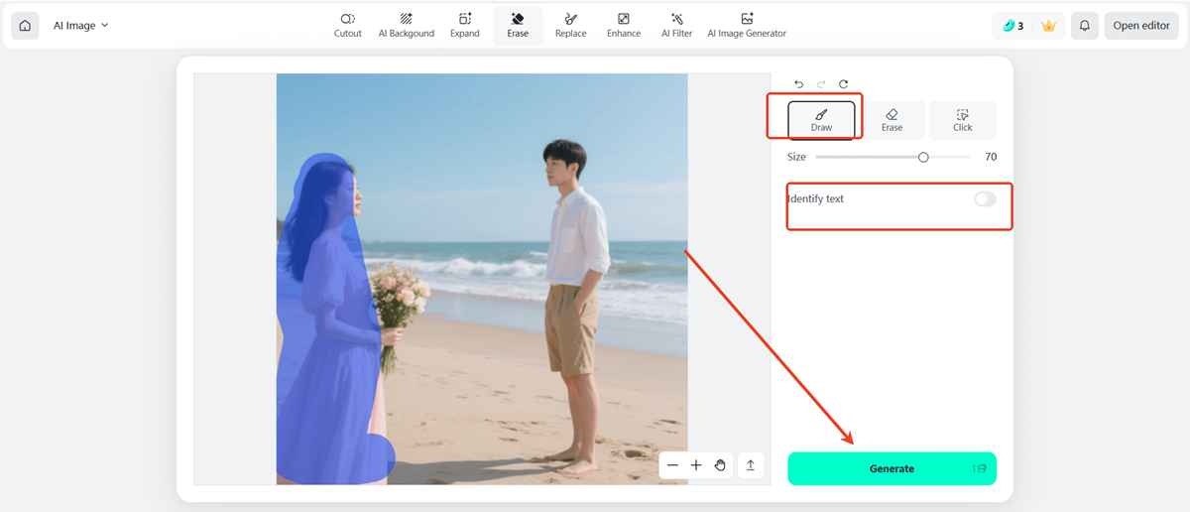This screenshot has height=512, width=1190.
Task: Select the Draw brush mode
Action: [821, 120]
